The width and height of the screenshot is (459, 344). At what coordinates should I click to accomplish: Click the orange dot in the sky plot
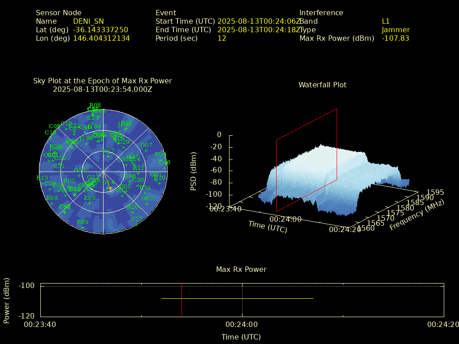[110, 188]
